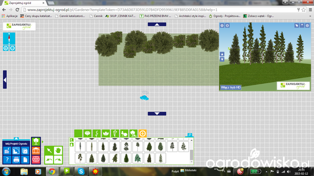Open the red brick wall materials icon
Screen dimensions: 314x176
36,159
